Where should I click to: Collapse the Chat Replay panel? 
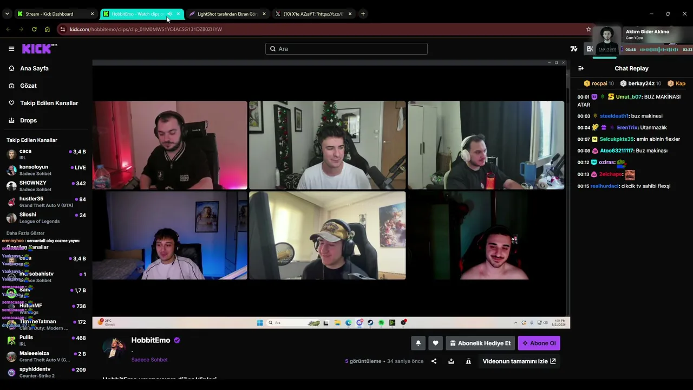[x=581, y=68]
